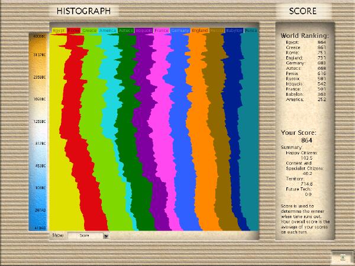This screenshot has height=266, width=355.
Task: Select the Rome civilization label
Action: click(73, 30)
